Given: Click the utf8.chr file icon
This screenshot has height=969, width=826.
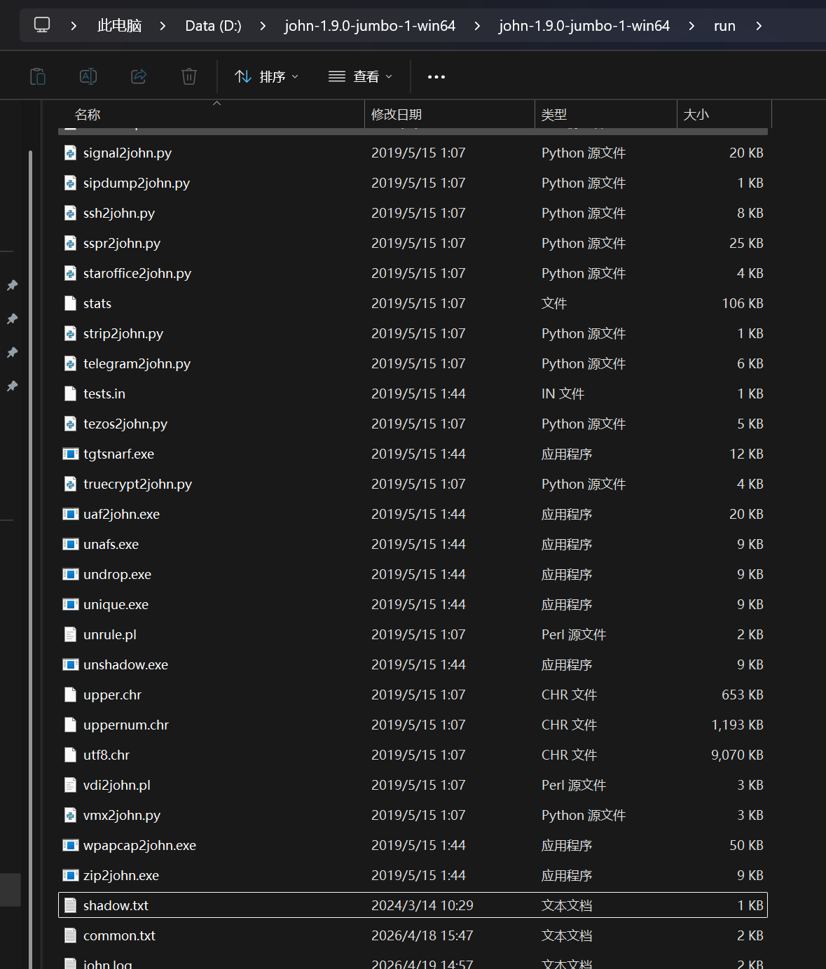Looking at the screenshot, I should click(x=70, y=755).
